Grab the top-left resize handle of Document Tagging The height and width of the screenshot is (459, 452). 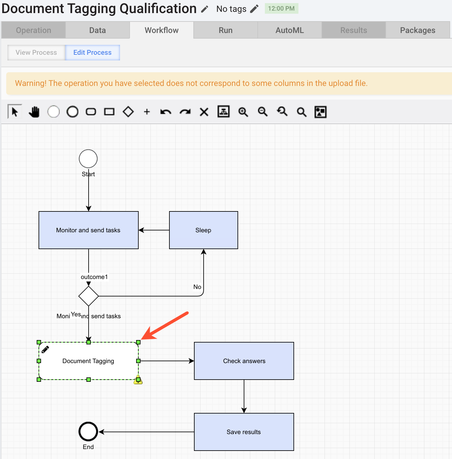39,342
